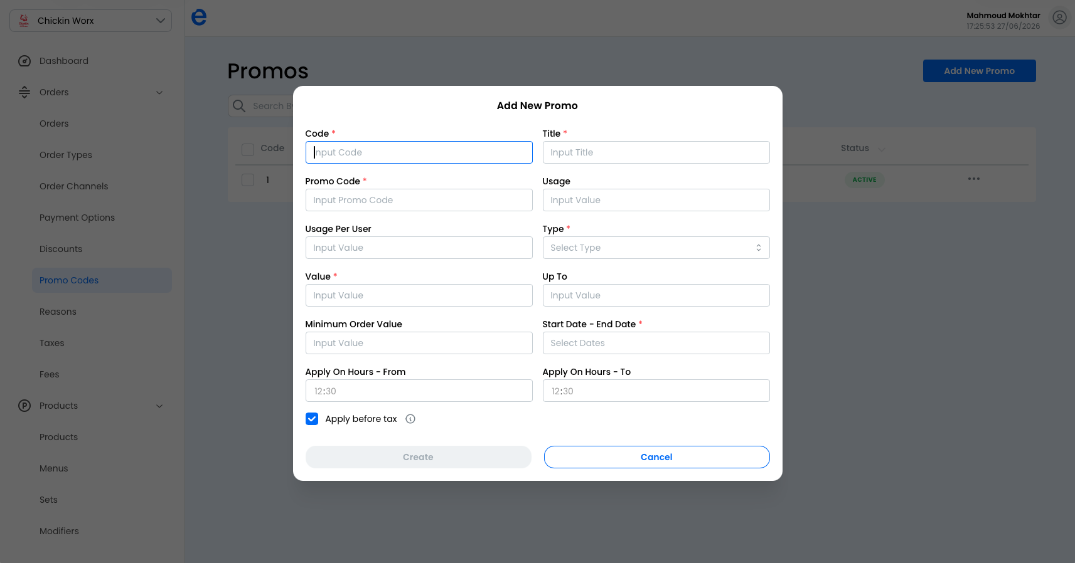Viewport: 1075px width, 563px height.
Task: Focus the Promo Code input field
Action: 419,200
